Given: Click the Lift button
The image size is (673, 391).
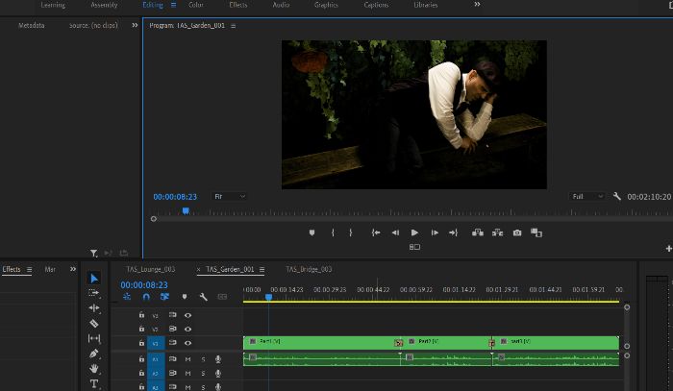Looking at the screenshot, I should (478, 232).
